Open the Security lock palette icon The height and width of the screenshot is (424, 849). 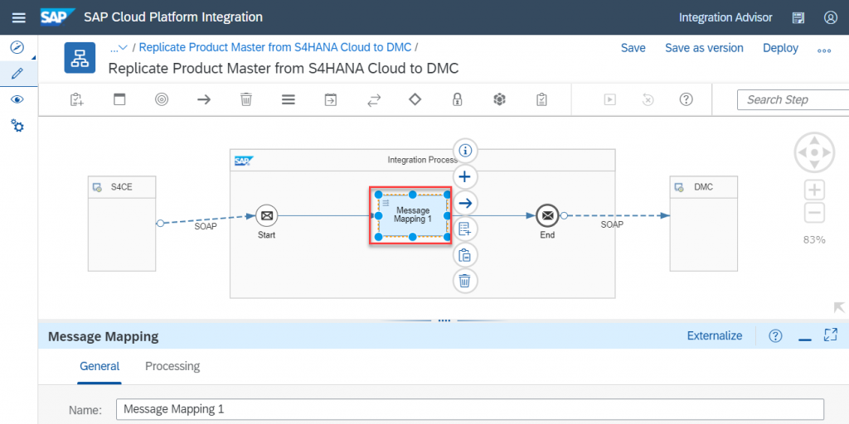point(458,99)
